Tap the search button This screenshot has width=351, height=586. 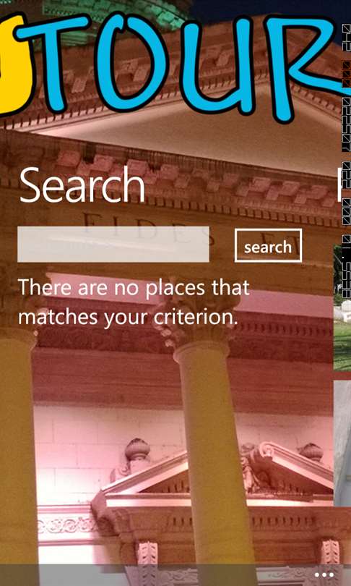268,245
